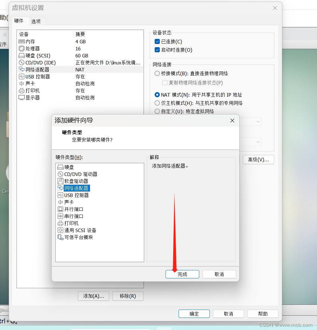The image size is (317, 330).
Task: Switch to the 选项 tab
Action: pyautogui.click(x=37, y=21)
